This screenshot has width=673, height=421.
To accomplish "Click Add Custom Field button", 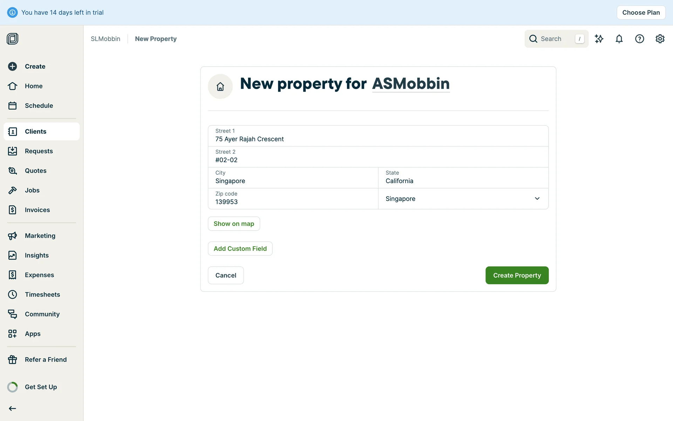I will tap(240, 249).
